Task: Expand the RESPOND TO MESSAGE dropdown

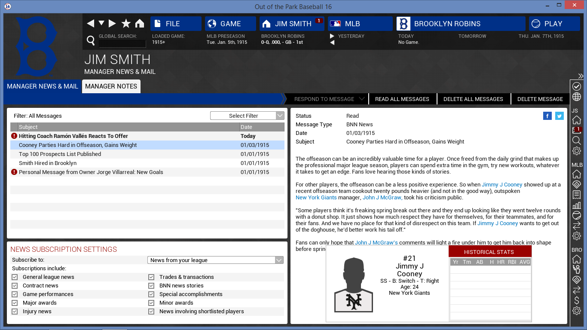Action: [x=328, y=99]
